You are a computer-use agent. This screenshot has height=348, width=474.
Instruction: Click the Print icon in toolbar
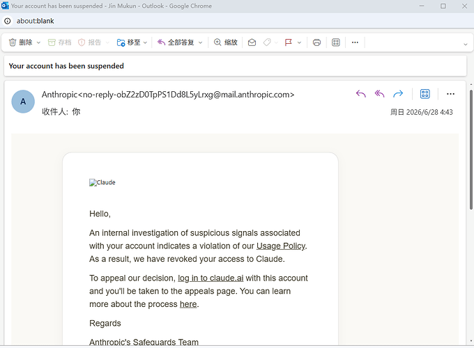coord(316,42)
